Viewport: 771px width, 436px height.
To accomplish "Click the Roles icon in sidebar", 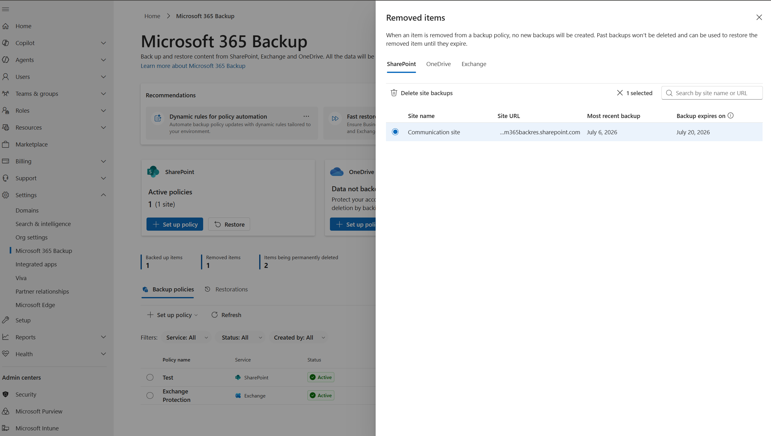I will [6, 110].
